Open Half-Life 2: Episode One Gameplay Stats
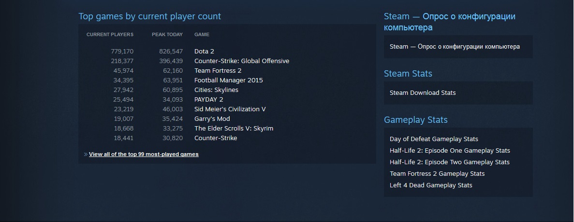This screenshot has height=222, width=574. (450, 151)
